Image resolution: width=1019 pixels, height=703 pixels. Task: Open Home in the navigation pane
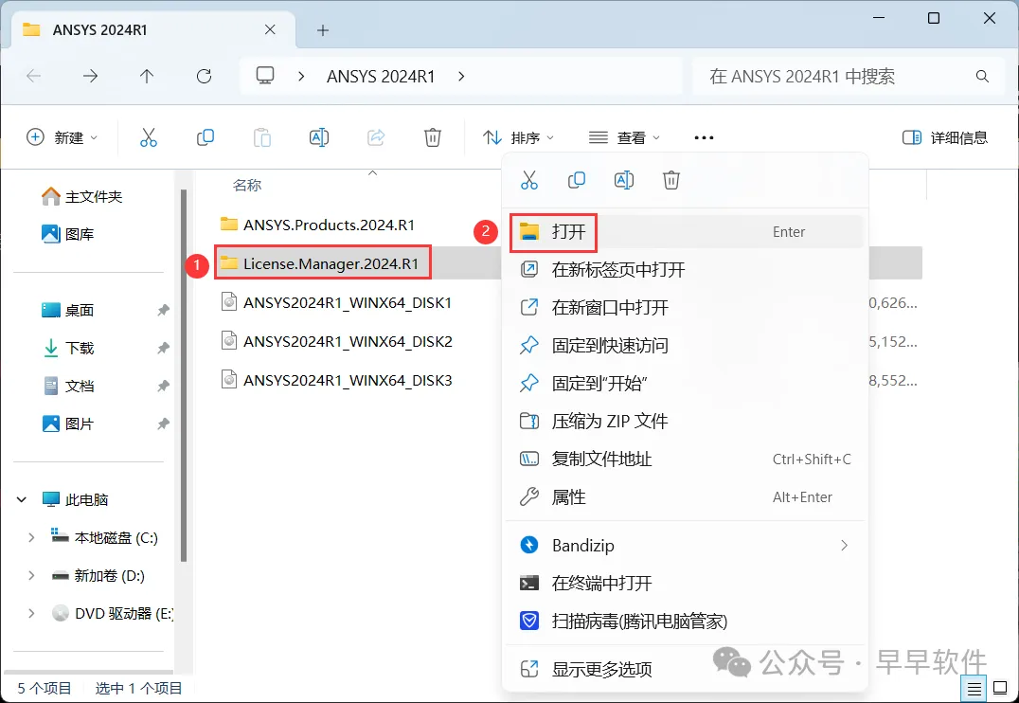[x=81, y=196]
